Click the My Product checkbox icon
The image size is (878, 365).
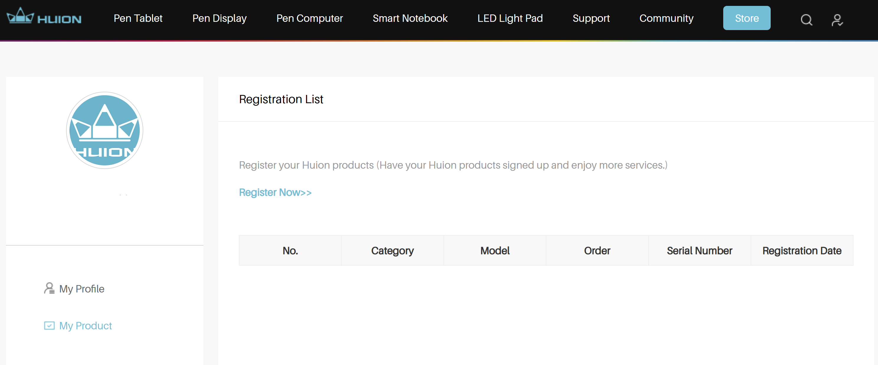[x=49, y=325]
